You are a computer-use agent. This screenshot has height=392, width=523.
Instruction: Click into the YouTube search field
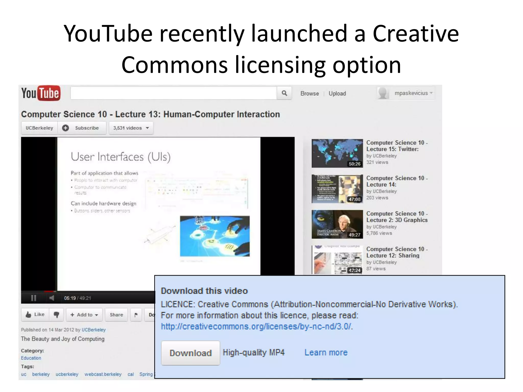click(174, 93)
